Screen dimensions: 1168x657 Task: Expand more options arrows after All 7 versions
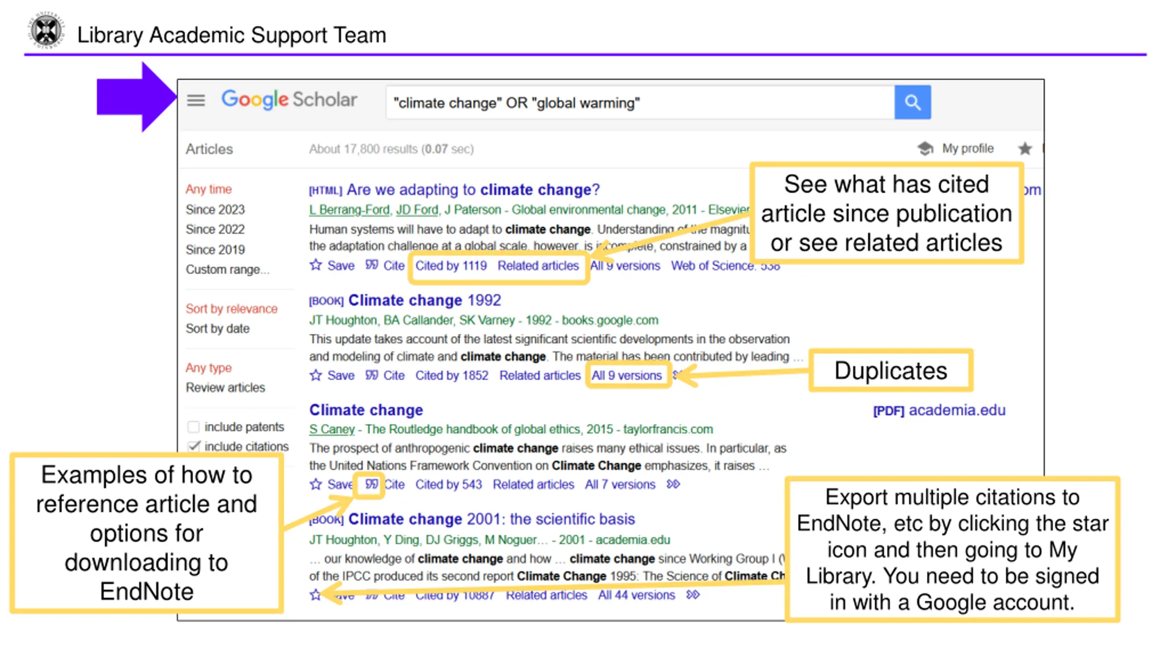point(673,484)
